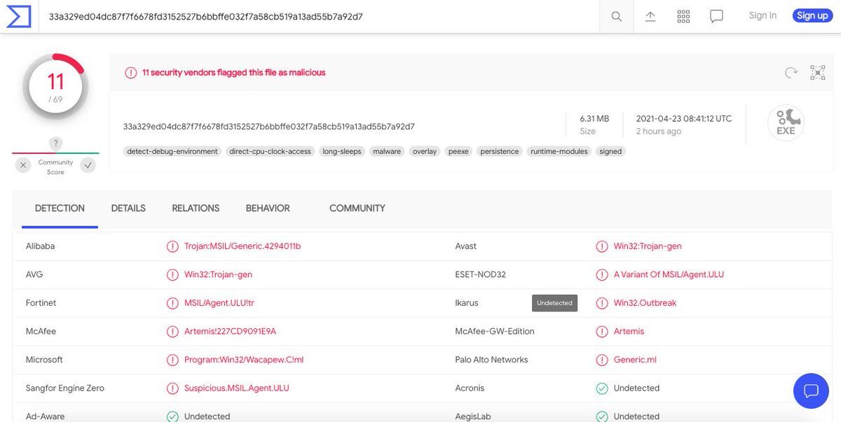Select the persistence tag
The image size is (841, 422).
[500, 151]
